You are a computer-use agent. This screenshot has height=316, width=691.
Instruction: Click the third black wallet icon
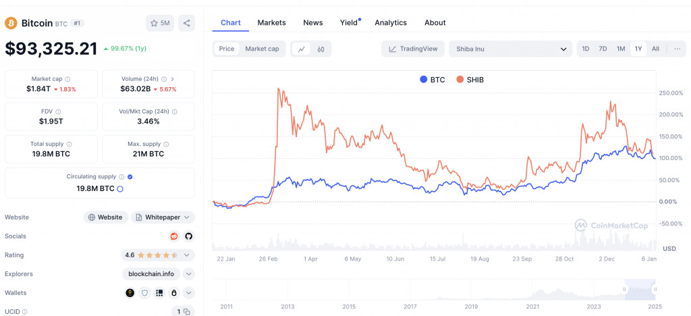pyautogui.click(x=159, y=292)
